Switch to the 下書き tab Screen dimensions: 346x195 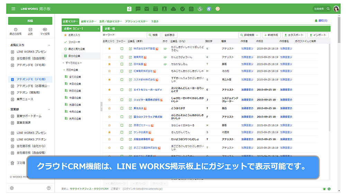pyautogui.click(x=155, y=21)
